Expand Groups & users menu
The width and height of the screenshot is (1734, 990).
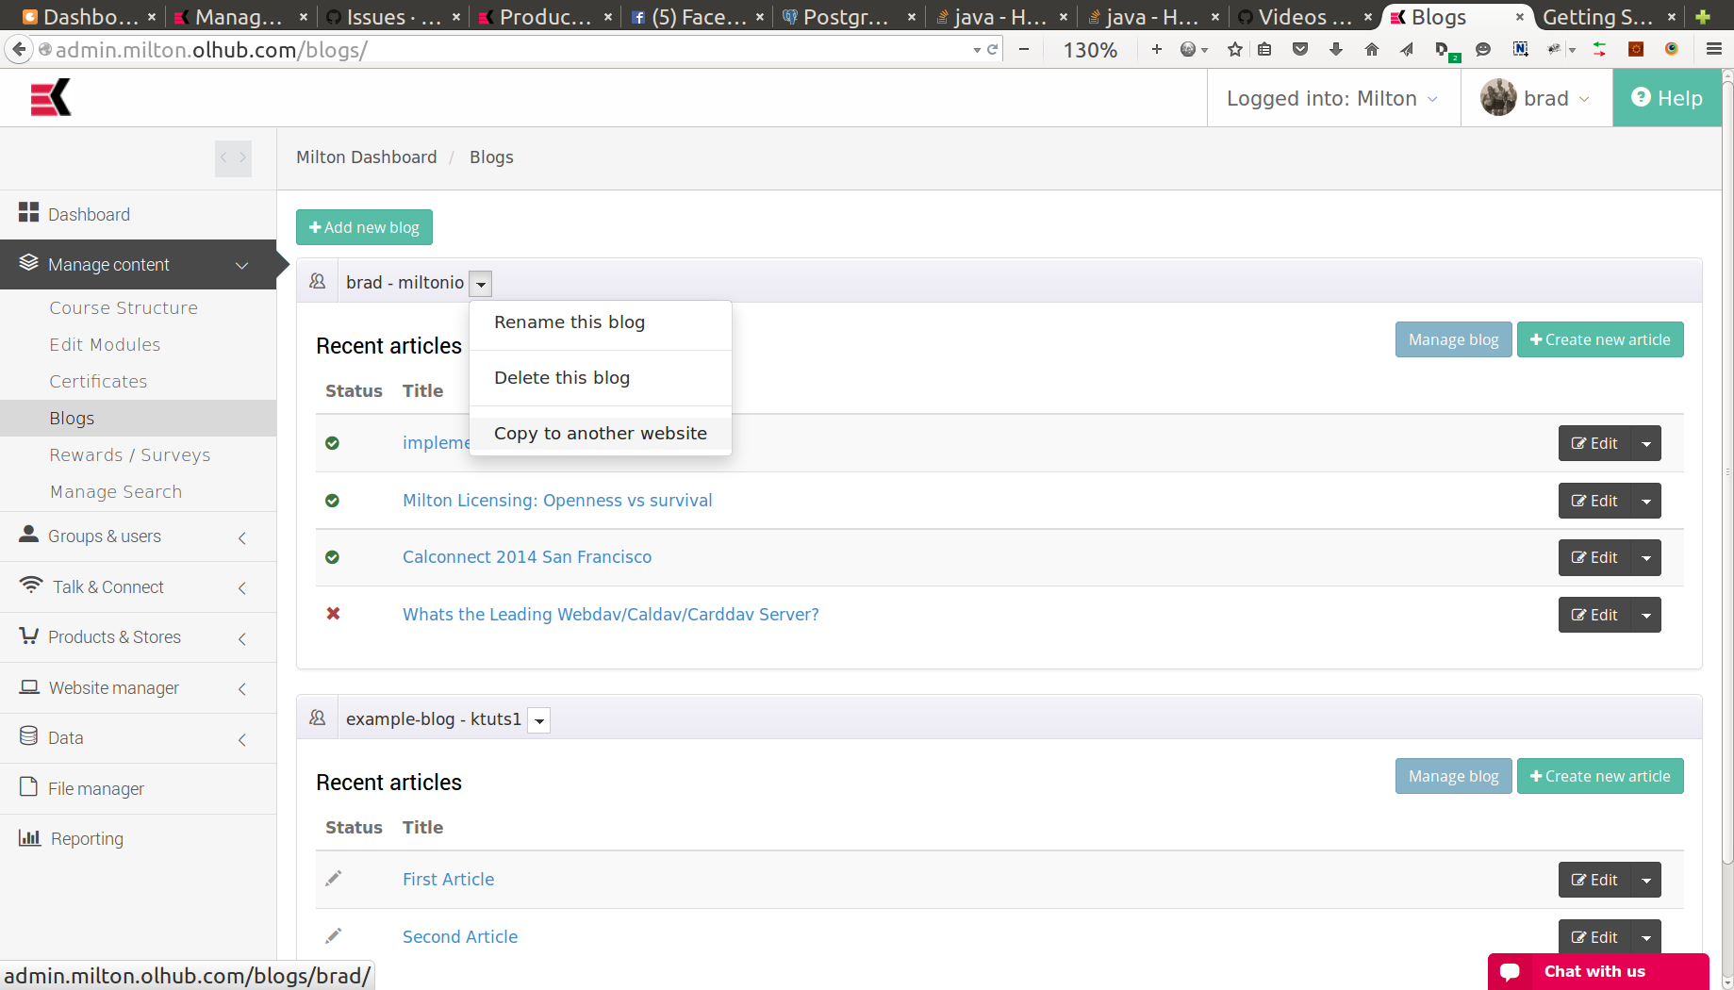(x=138, y=536)
